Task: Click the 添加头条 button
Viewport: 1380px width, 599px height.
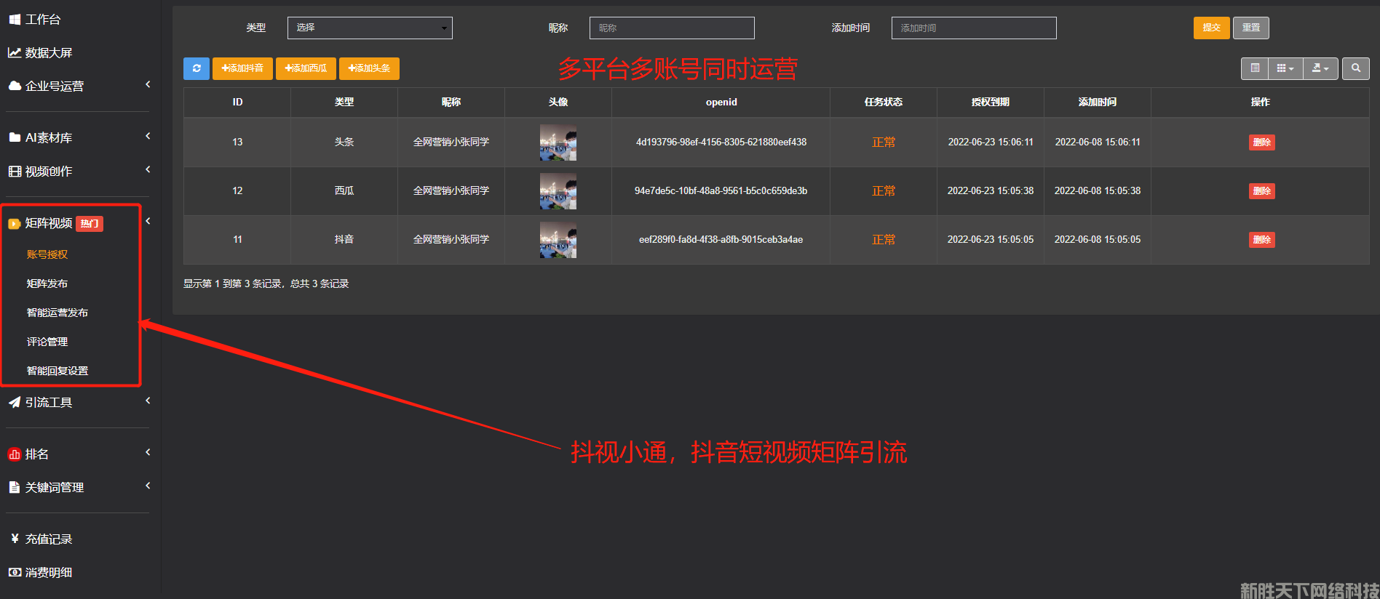Action: point(369,68)
